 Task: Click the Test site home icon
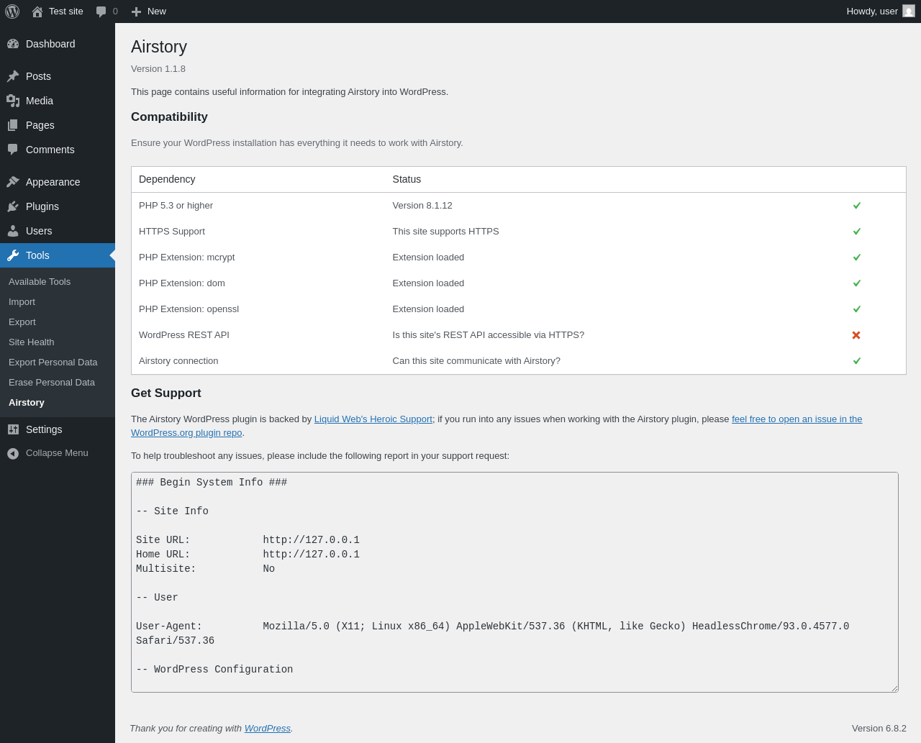pos(37,12)
